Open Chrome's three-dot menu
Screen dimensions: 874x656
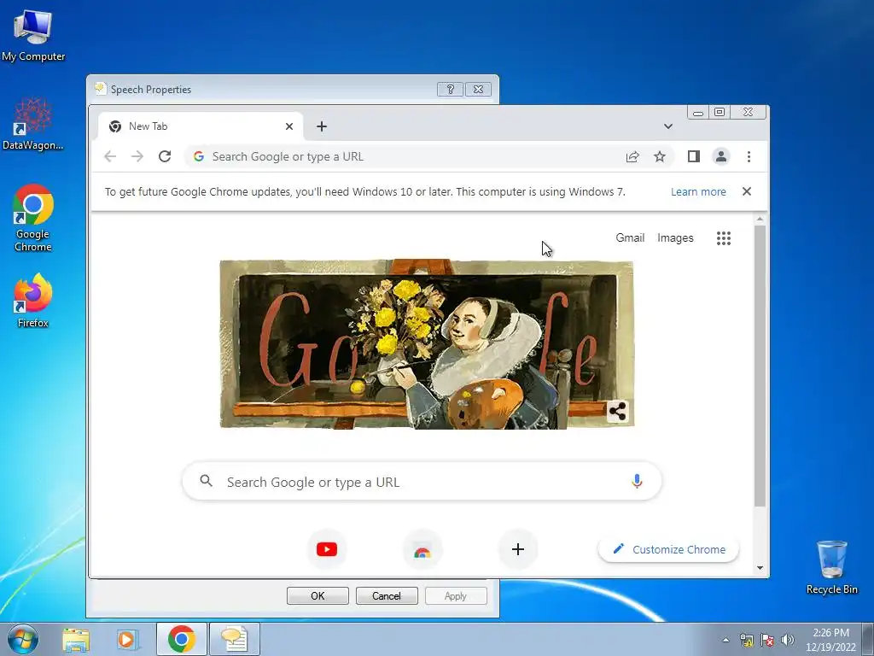click(749, 157)
